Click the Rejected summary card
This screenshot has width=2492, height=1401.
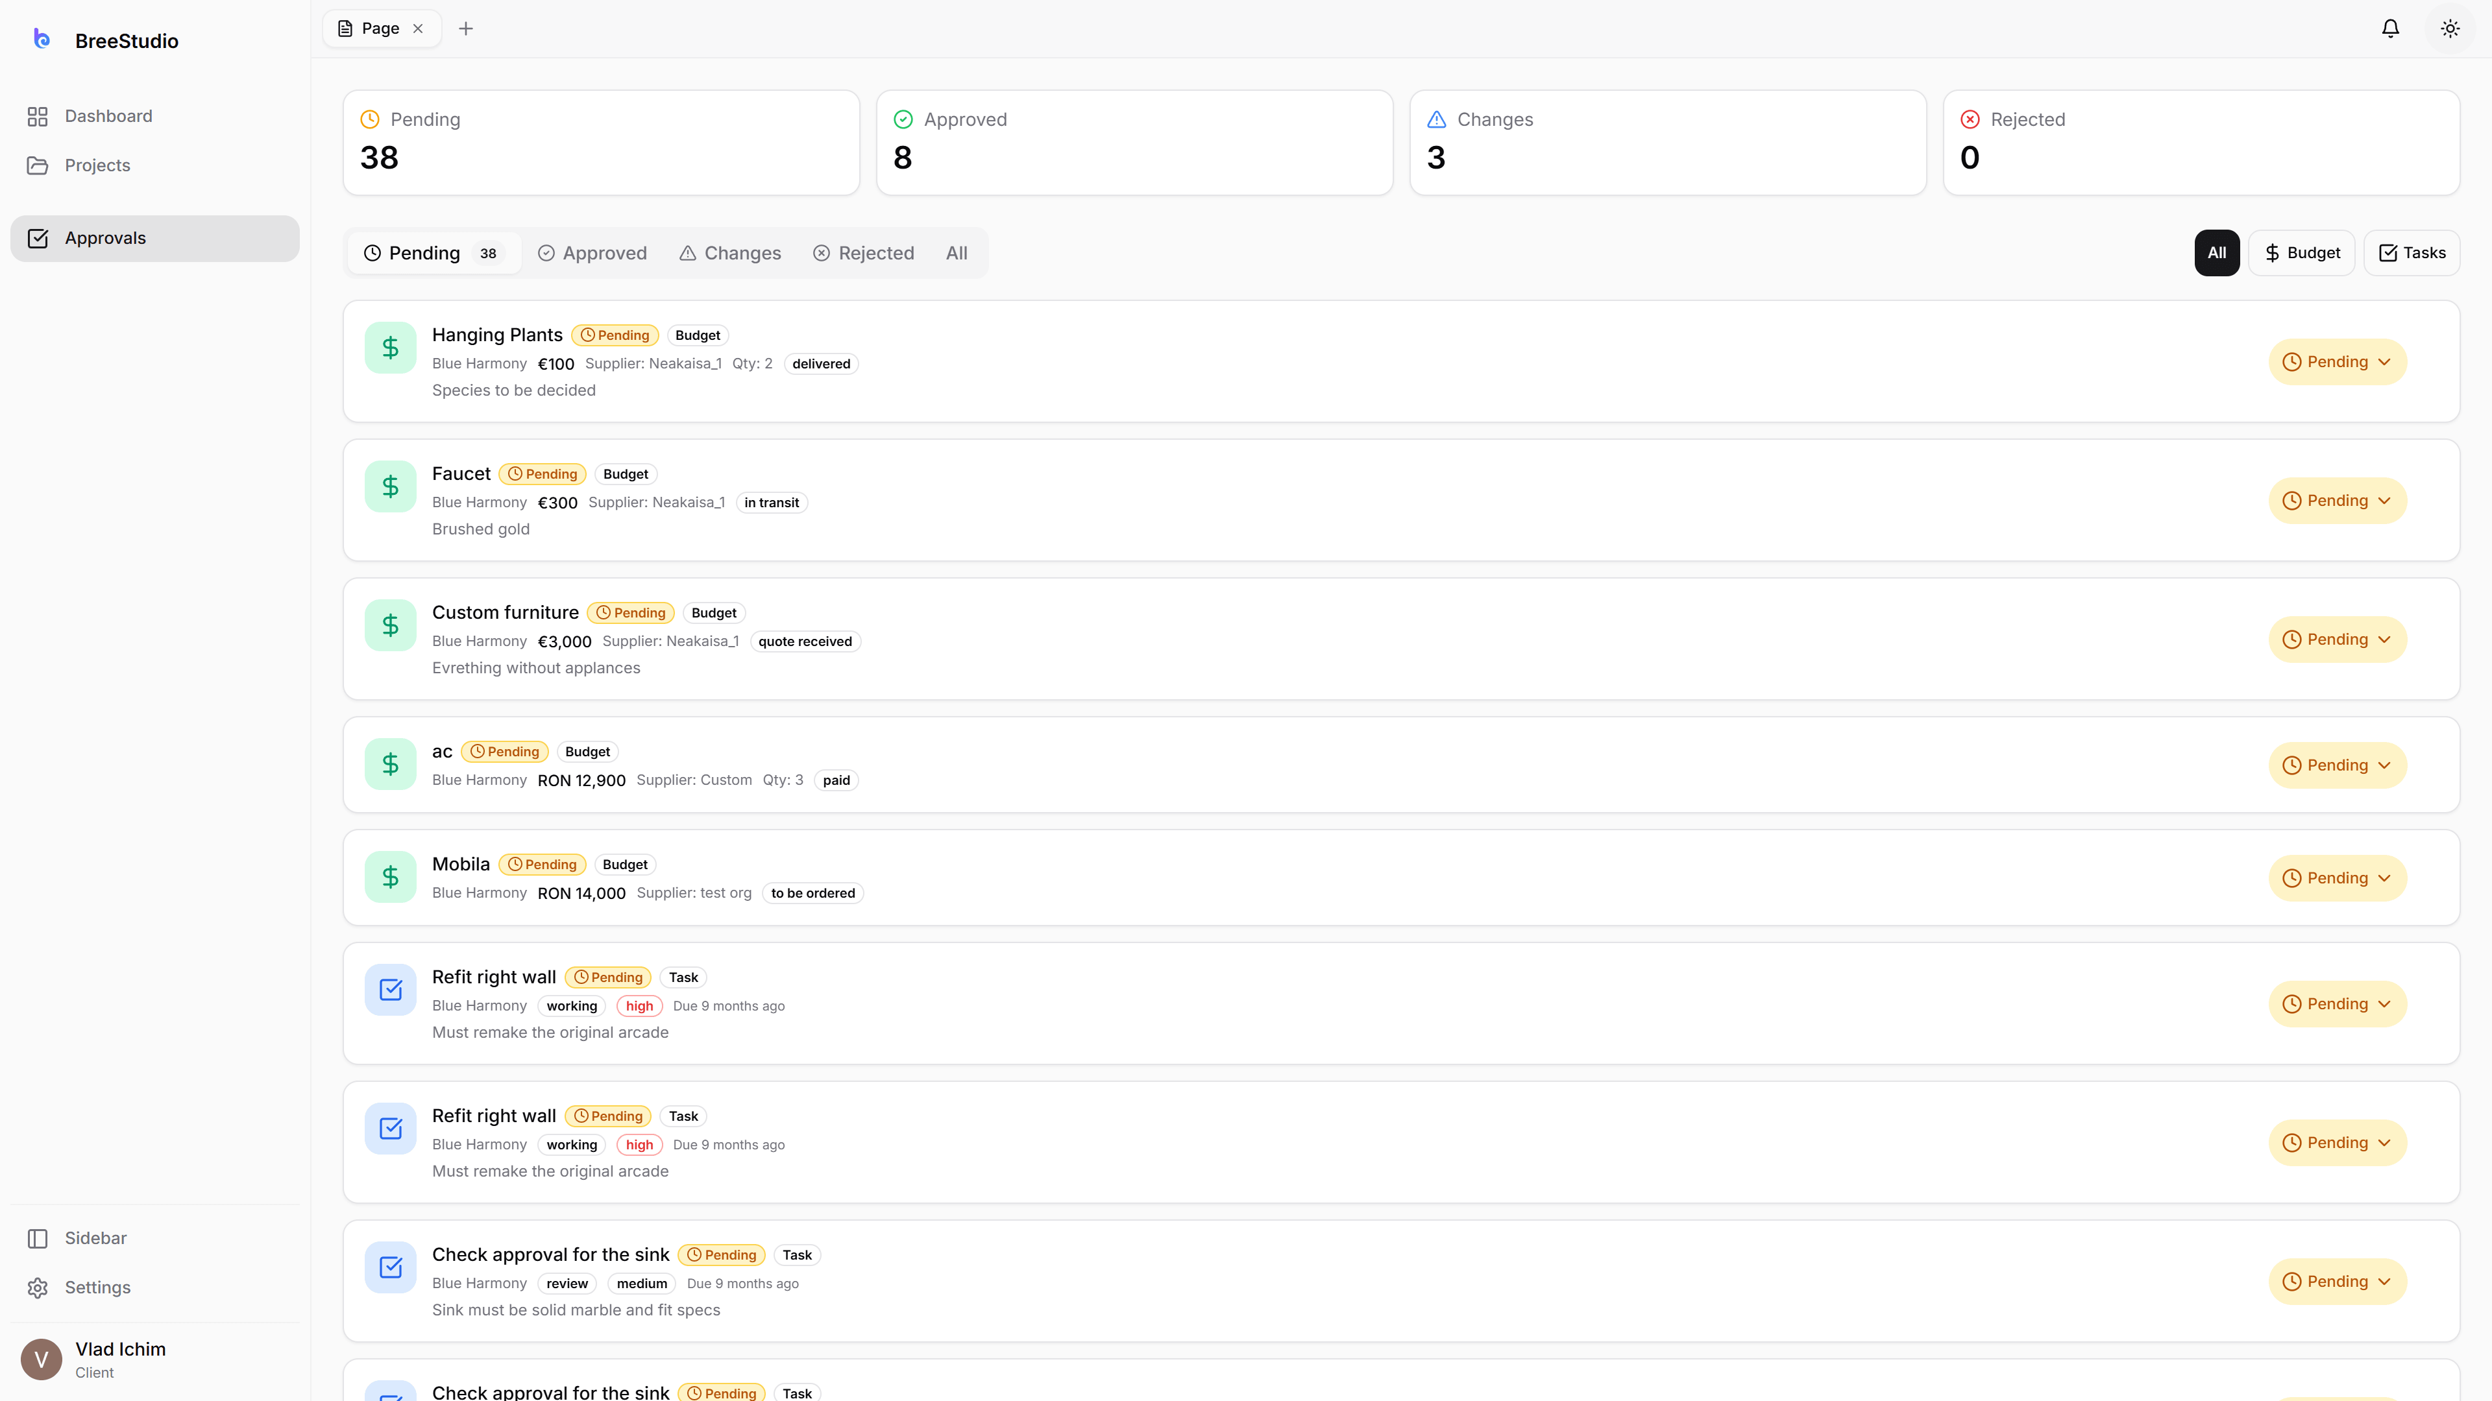click(x=2201, y=143)
